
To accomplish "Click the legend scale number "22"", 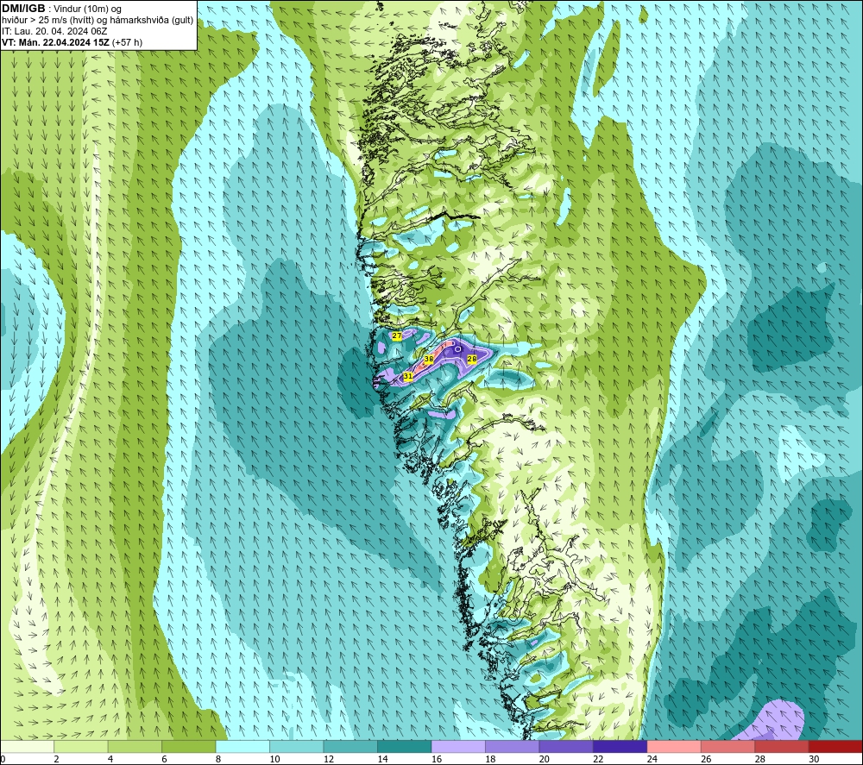I will 598,759.
